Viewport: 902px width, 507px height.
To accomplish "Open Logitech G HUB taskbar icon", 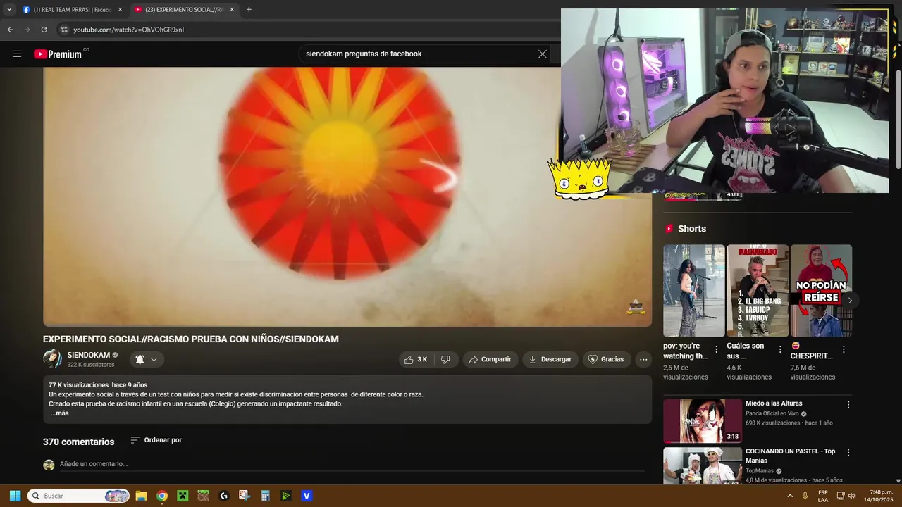I will click(224, 496).
